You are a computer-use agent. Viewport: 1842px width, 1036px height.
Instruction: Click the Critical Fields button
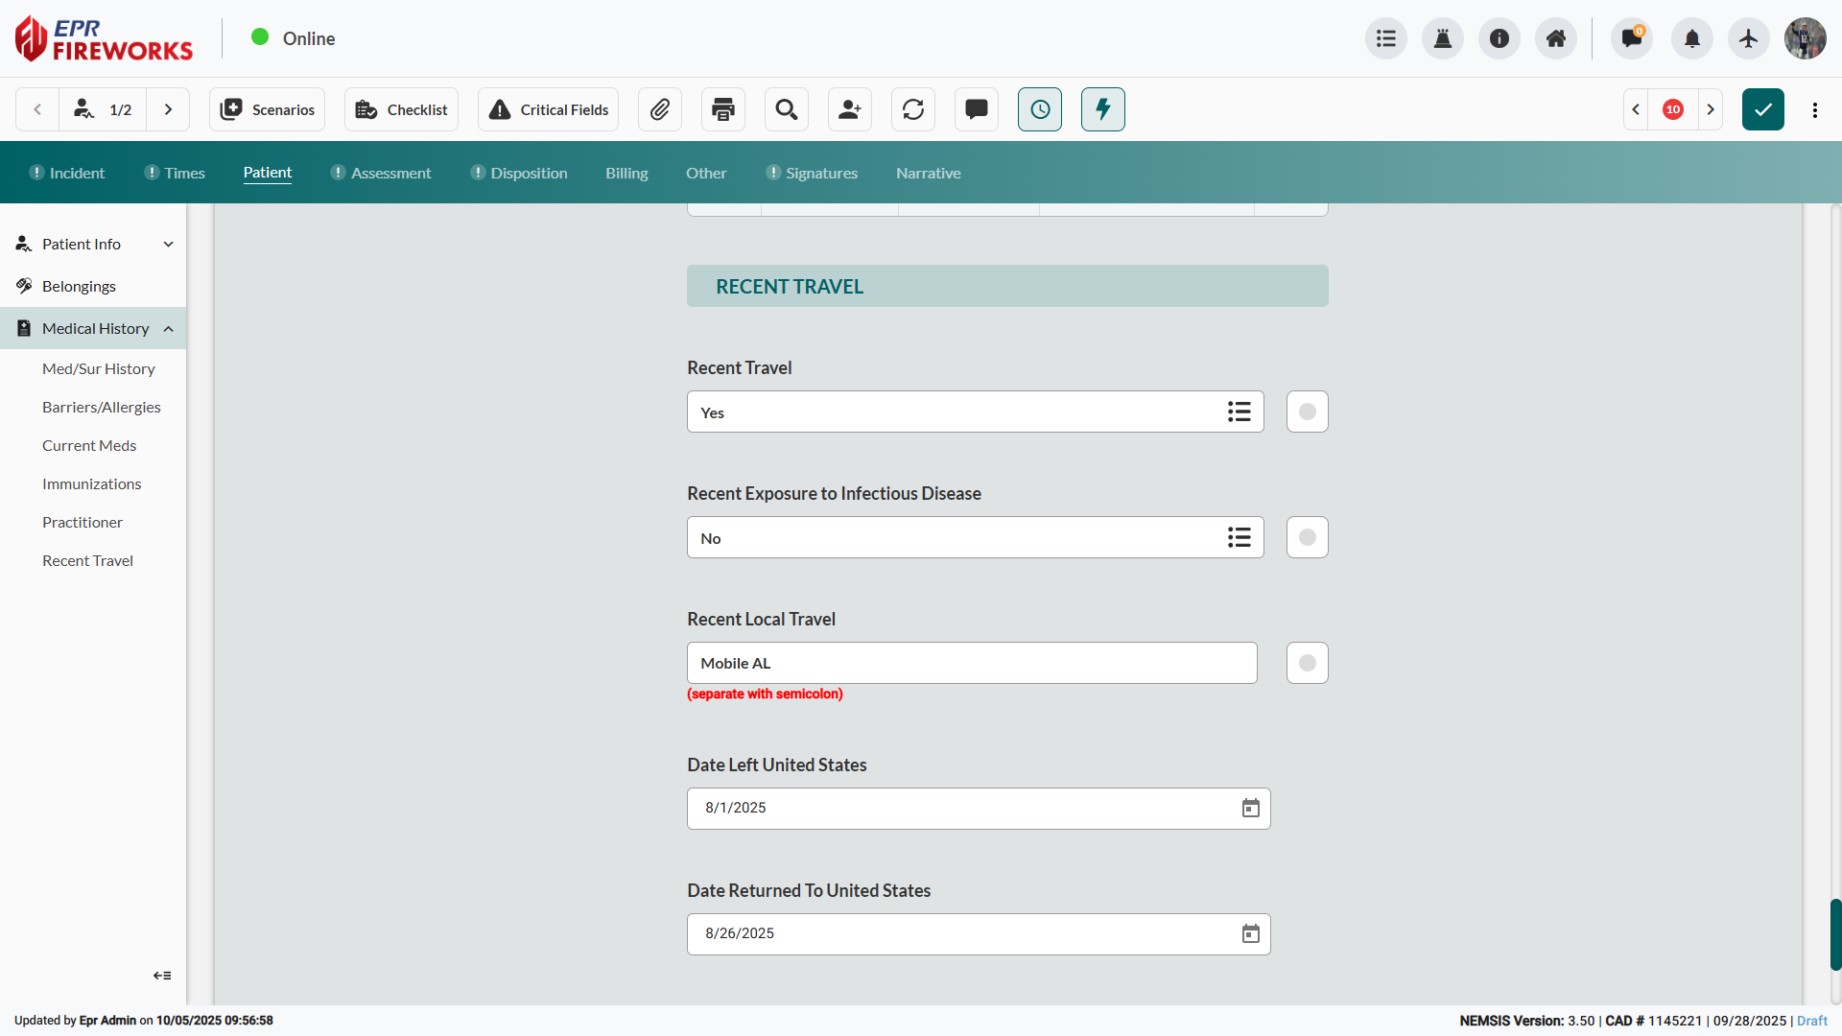[x=549, y=109]
